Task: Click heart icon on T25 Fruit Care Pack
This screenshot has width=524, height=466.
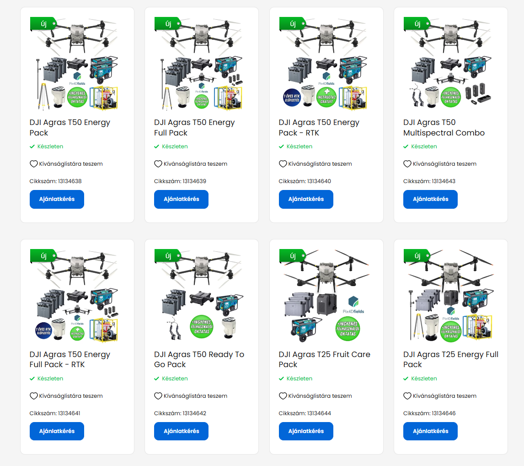Action: point(283,396)
